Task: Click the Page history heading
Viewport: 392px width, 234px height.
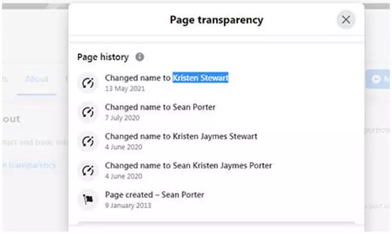Action: pyautogui.click(x=103, y=57)
